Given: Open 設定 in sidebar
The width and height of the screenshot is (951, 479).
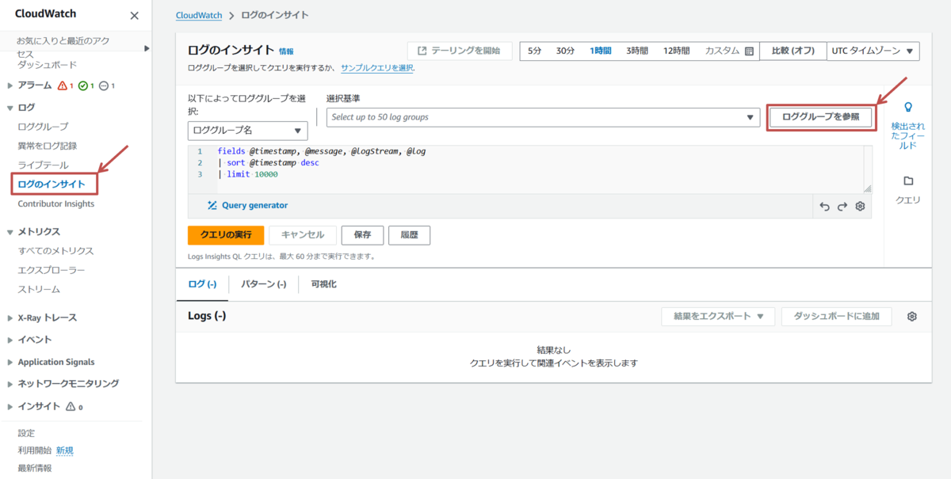Looking at the screenshot, I should [x=27, y=433].
